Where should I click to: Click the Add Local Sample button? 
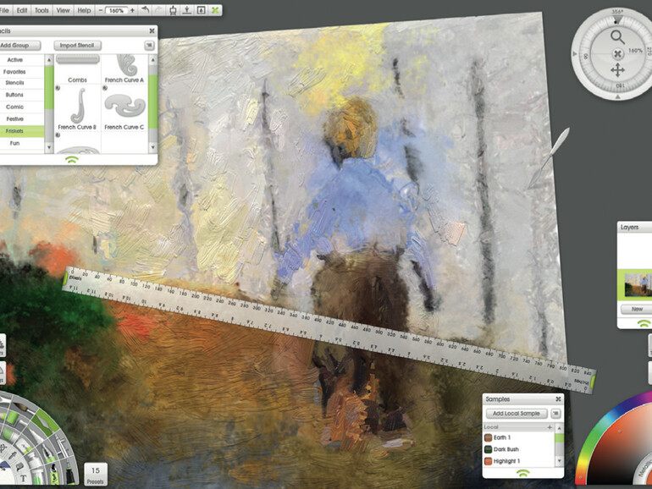pos(517,414)
